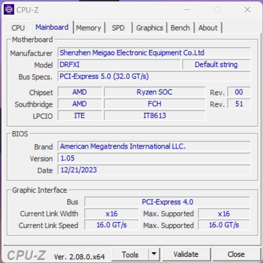Go to the SPD tab
This screenshot has height=263, width=263.
118,28
